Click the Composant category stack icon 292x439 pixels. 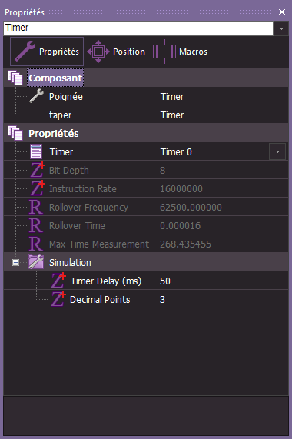click(x=15, y=78)
